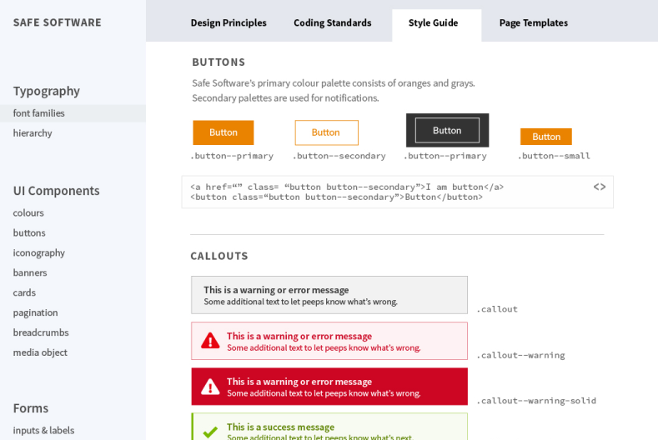Click the gray default callout box
658x440 pixels.
pyautogui.click(x=329, y=295)
